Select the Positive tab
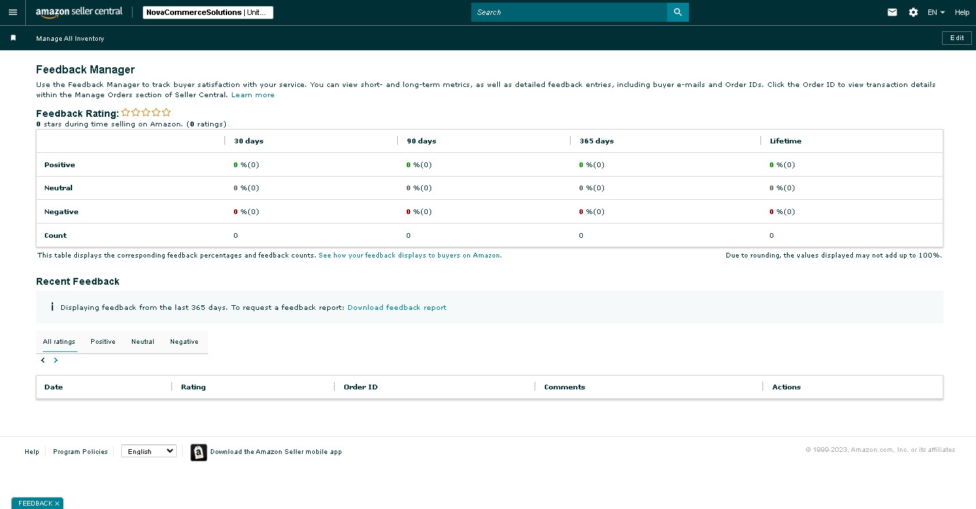The height and width of the screenshot is (509, 976). click(x=103, y=342)
